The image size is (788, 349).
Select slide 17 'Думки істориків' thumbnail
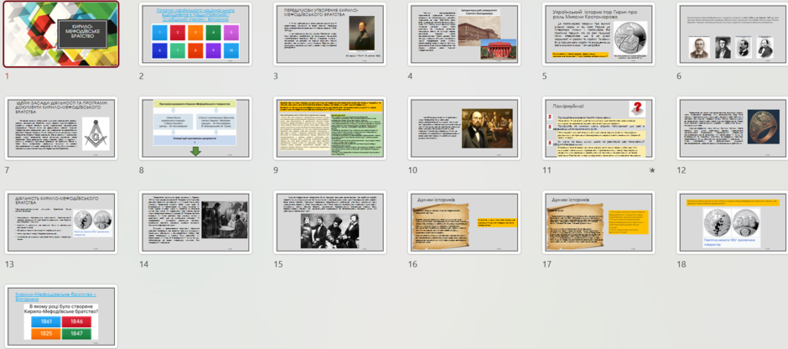(x=598, y=222)
